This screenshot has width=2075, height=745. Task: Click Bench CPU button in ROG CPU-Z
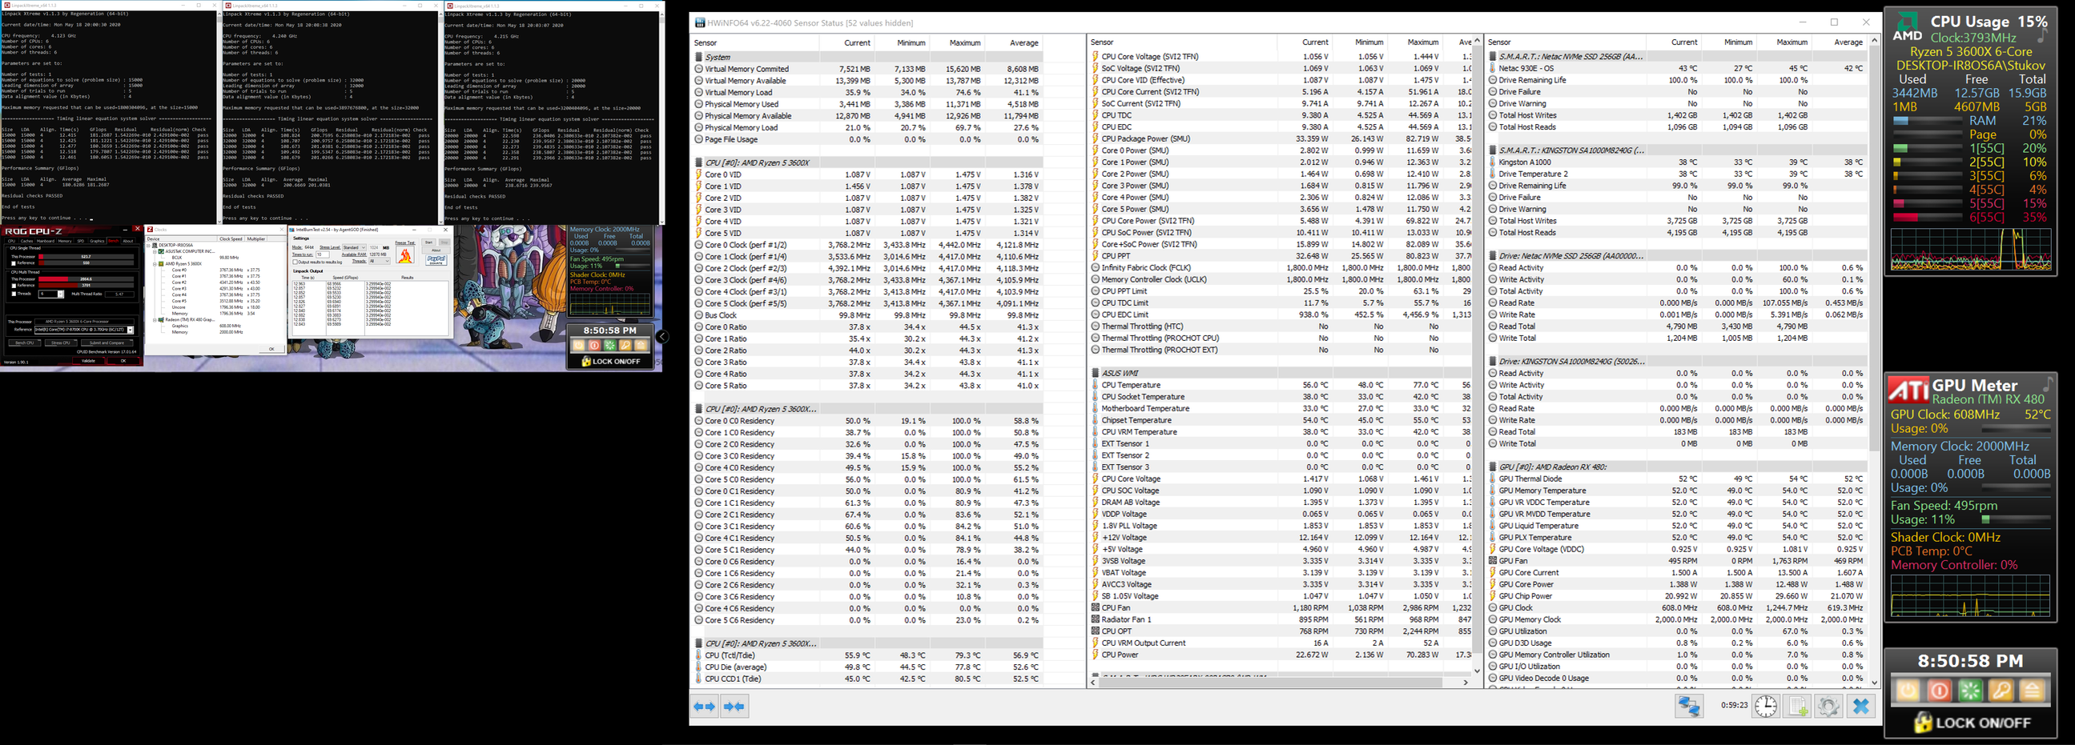(25, 343)
